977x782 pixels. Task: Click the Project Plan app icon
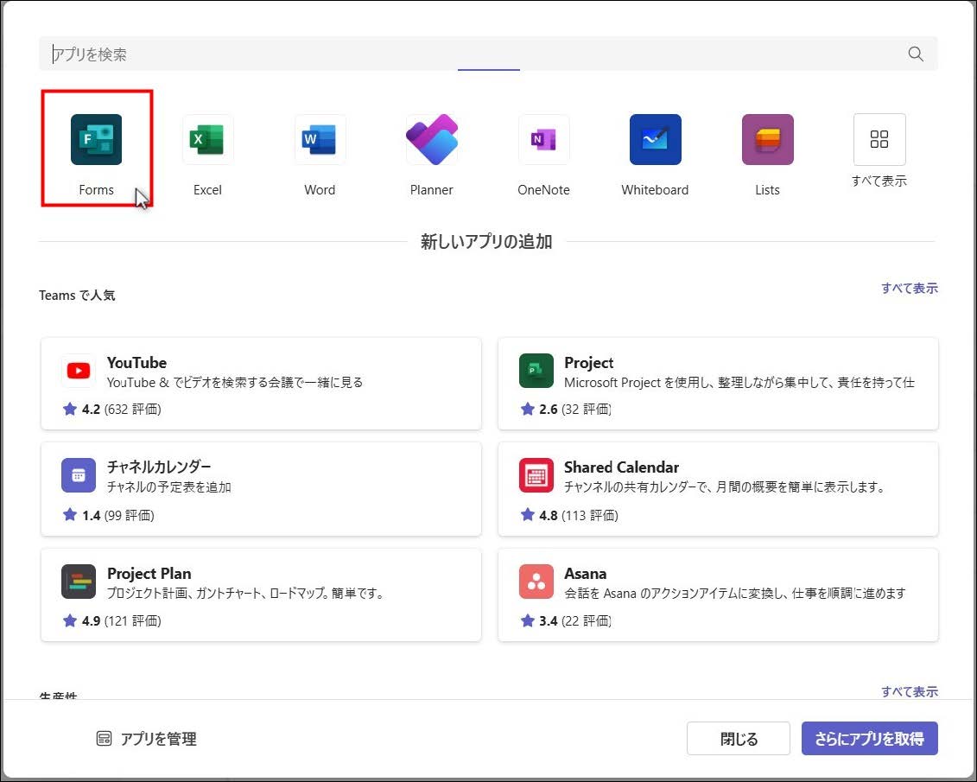pos(79,582)
